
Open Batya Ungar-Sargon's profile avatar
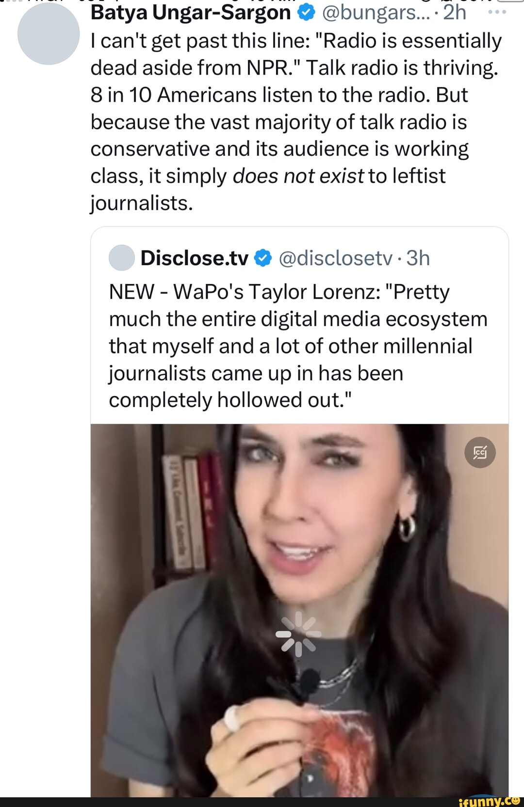point(49,34)
